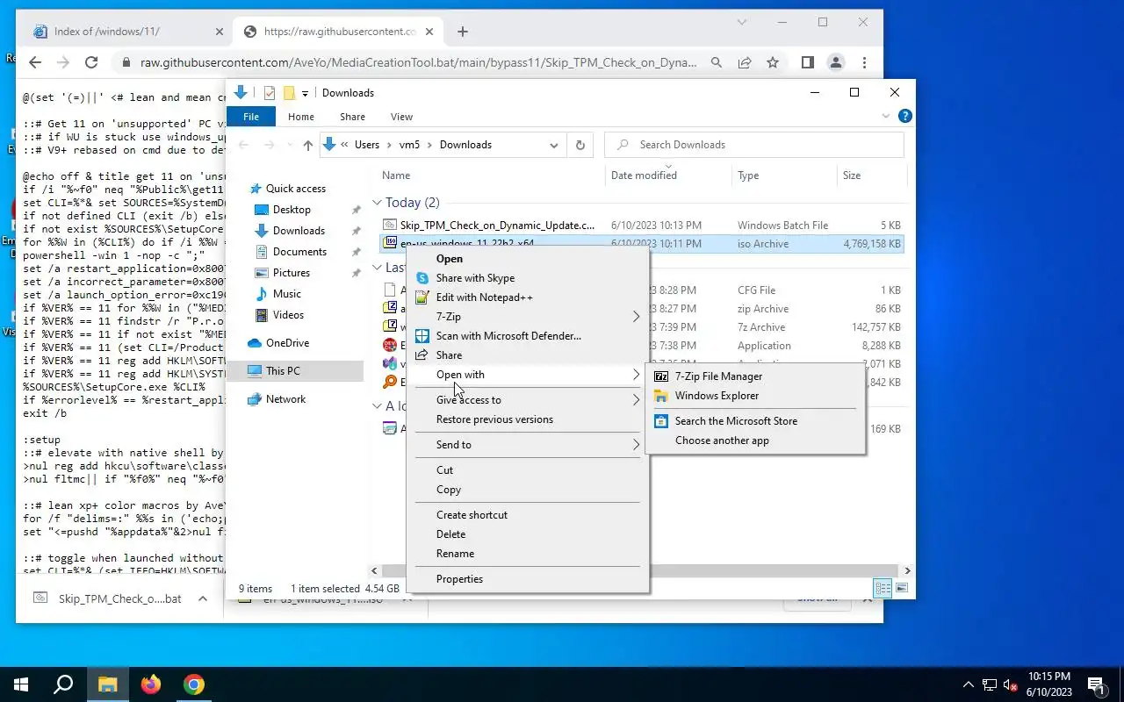The width and height of the screenshot is (1124, 702).
Task: Sort by Date modified column
Action: pyautogui.click(x=644, y=175)
